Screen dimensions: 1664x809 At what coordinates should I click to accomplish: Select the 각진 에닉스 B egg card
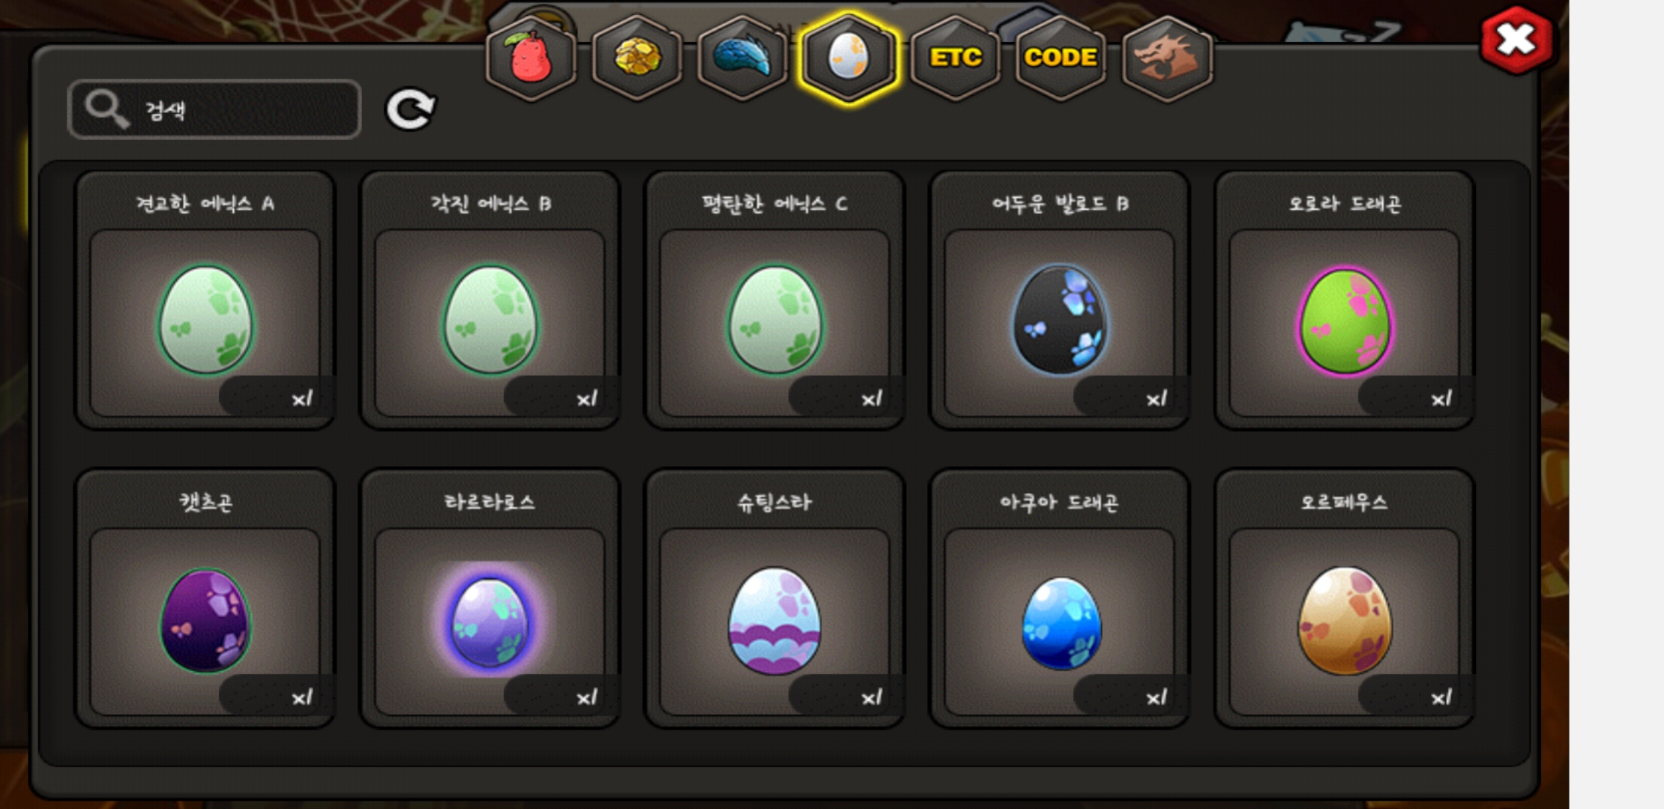click(489, 300)
